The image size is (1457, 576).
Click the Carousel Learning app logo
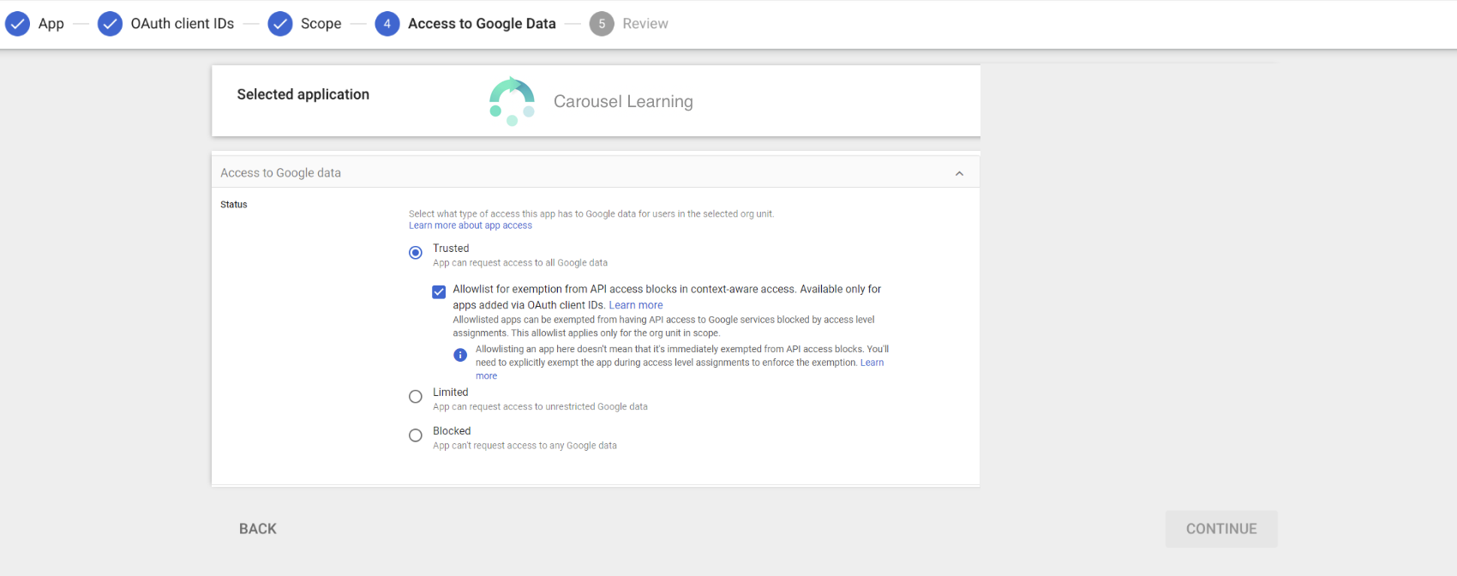coord(512,101)
